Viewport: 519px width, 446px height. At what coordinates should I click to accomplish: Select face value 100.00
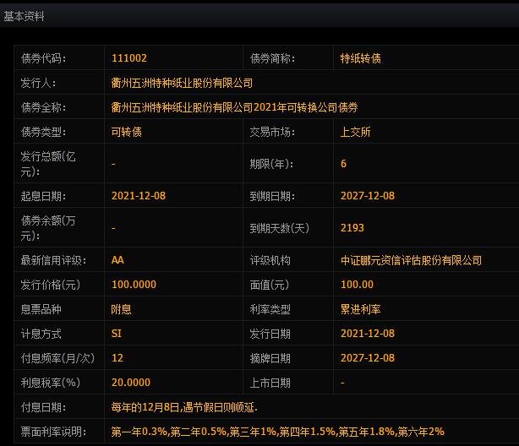point(357,284)
